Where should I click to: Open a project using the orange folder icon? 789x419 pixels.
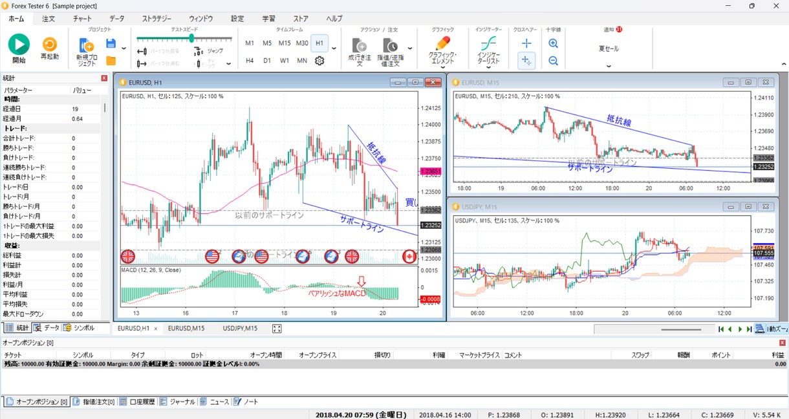(111, 61)
